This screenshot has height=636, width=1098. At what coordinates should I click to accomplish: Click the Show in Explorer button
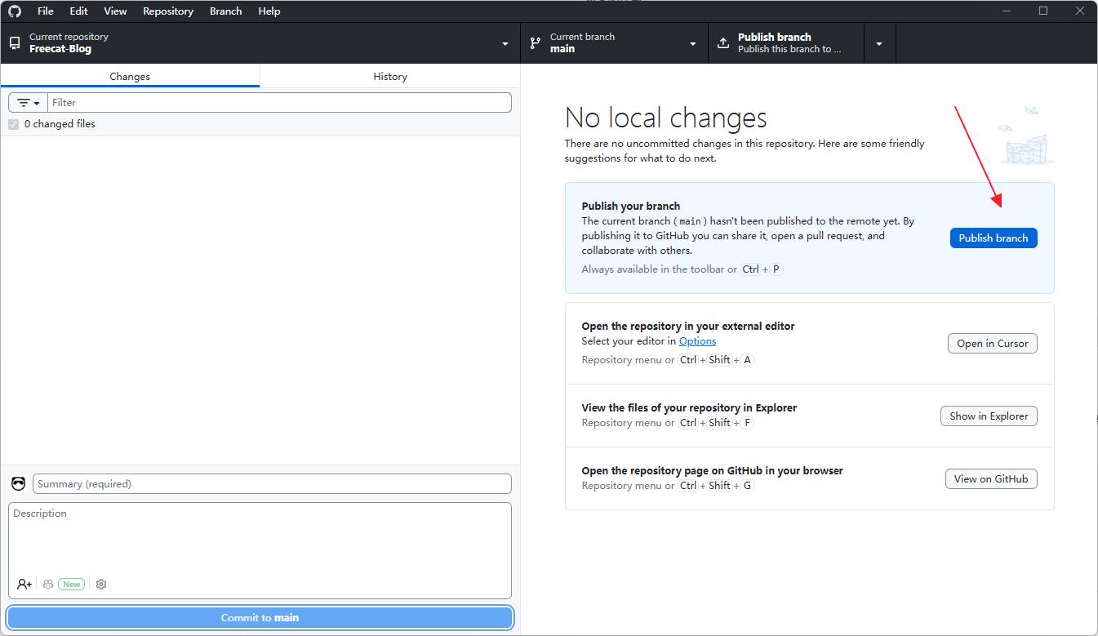point(989,416)
